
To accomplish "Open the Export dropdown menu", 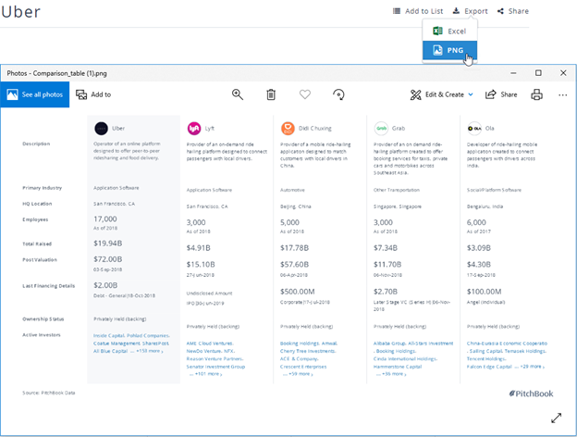I will (x=470, y=11).
